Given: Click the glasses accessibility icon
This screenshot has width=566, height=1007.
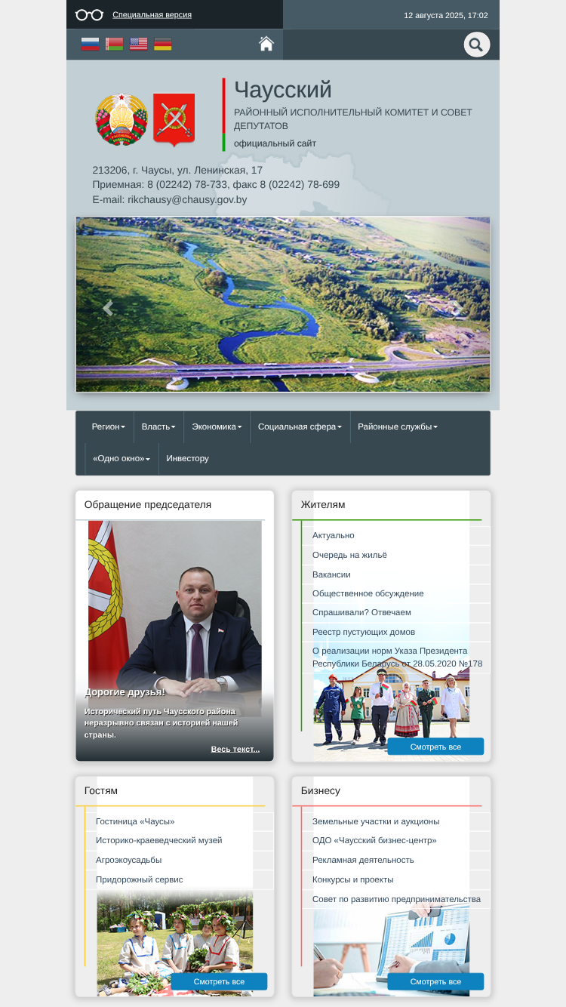Looking at the screenshot, I should point(89,14).
